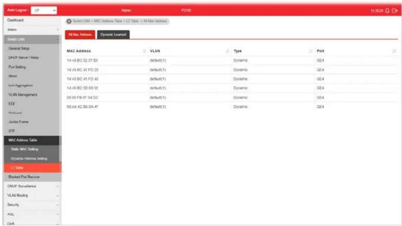
Task: Click the VLAN column header
Action: coord(155,51)
